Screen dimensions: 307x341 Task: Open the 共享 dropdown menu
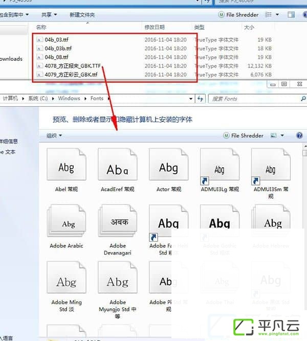pos(49,15)
